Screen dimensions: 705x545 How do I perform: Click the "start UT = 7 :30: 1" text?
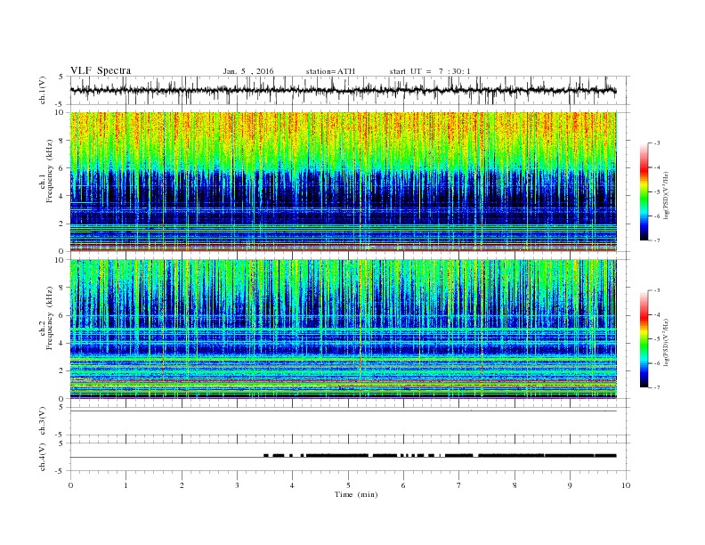click(x=430, y=71)
